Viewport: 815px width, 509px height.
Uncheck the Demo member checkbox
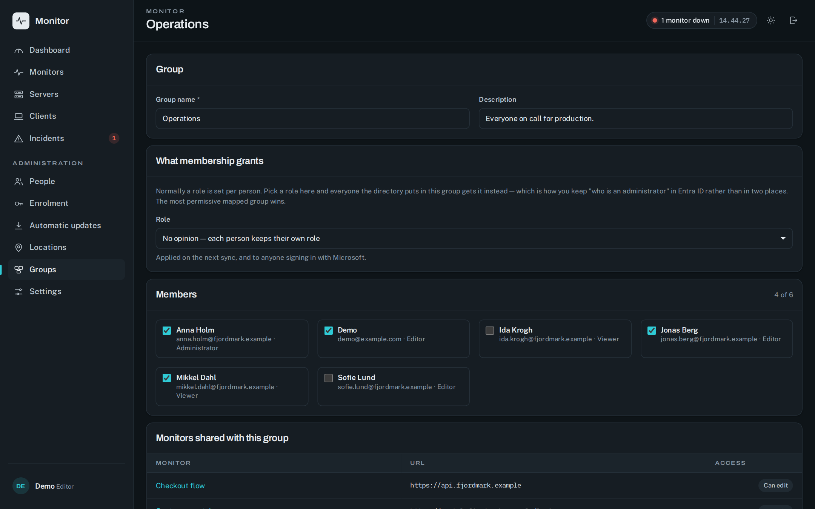coord(329,331)
